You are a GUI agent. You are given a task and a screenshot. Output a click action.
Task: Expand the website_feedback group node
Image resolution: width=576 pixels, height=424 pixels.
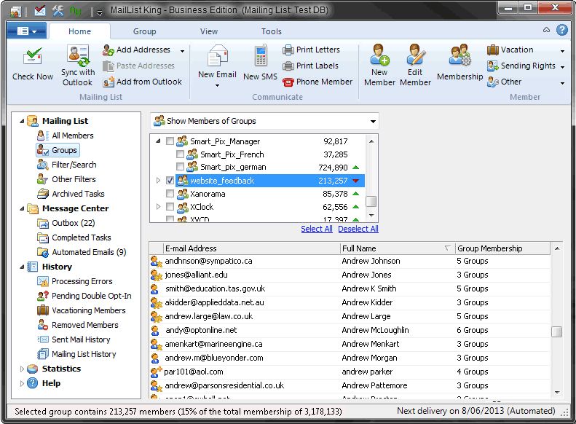(158, 181)
